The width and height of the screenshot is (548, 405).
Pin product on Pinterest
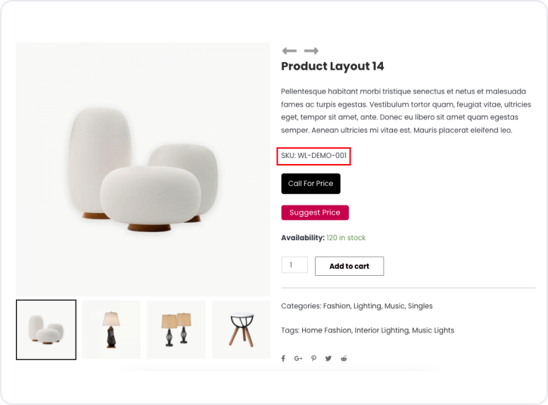[313, 358]
